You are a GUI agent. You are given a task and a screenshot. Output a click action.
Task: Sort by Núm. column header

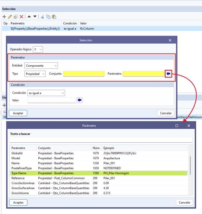click(97, 148)
